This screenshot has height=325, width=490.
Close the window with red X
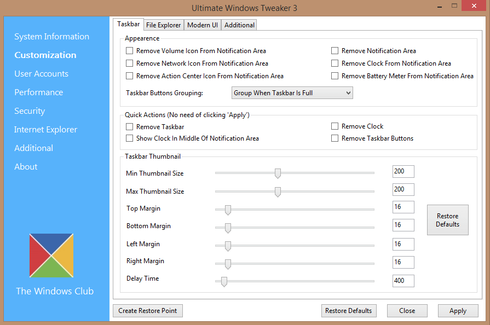pos(474,5)
